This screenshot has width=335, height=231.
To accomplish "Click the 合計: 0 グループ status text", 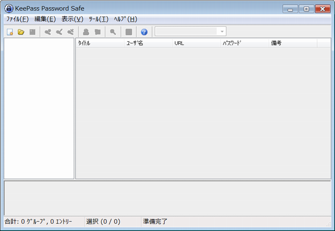I will [38, 222].
